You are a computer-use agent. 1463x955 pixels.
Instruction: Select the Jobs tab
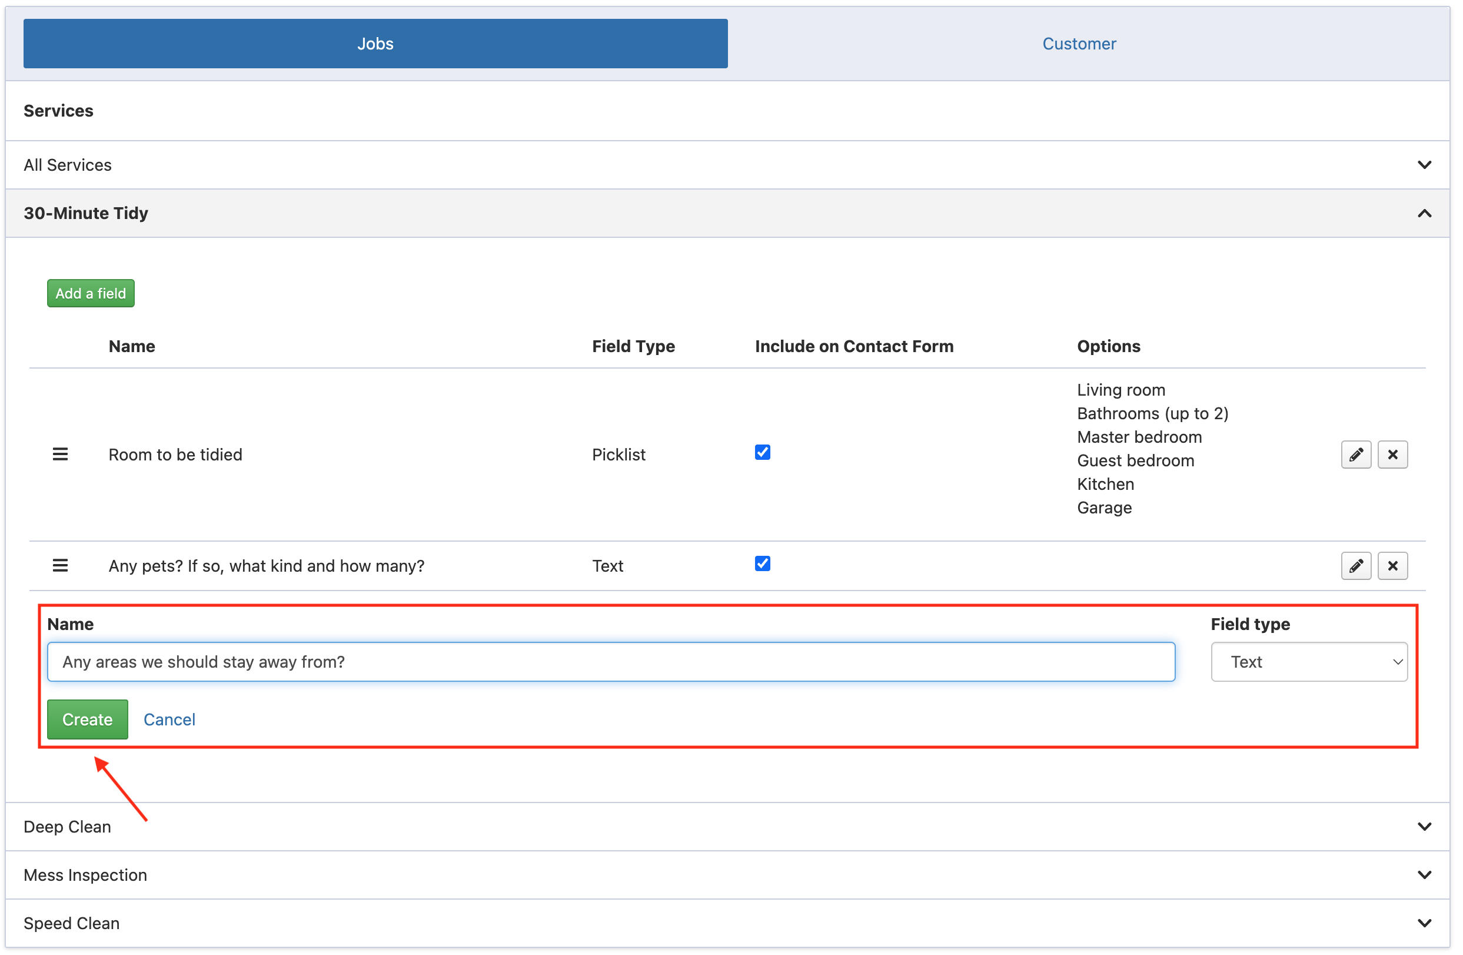[376, 44]
